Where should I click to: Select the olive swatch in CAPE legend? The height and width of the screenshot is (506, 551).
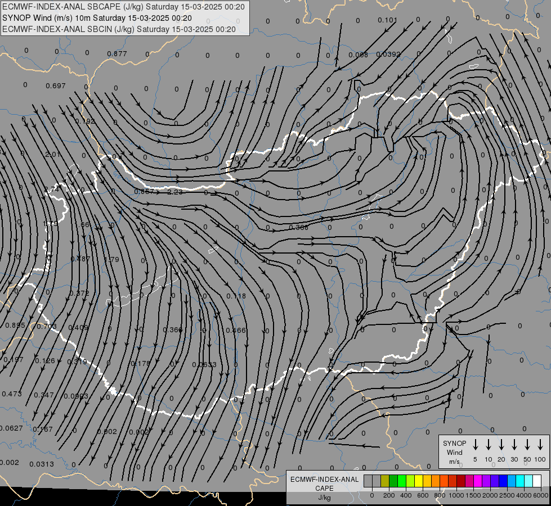pos(385,481)
